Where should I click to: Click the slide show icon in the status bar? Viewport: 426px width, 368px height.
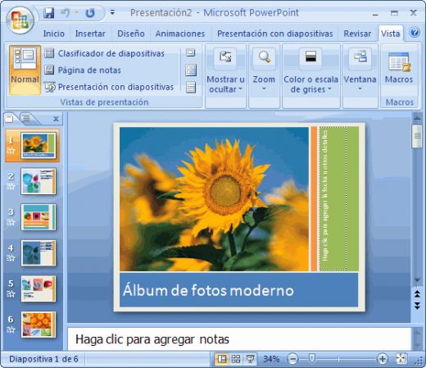click(x=251, y=359)
